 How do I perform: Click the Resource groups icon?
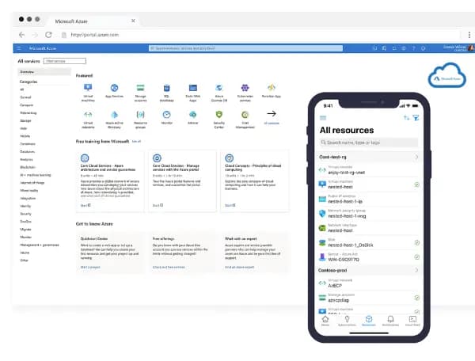[140, 113]
